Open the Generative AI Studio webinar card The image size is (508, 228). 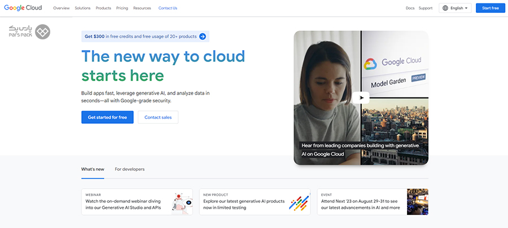[x=137, y=202]
